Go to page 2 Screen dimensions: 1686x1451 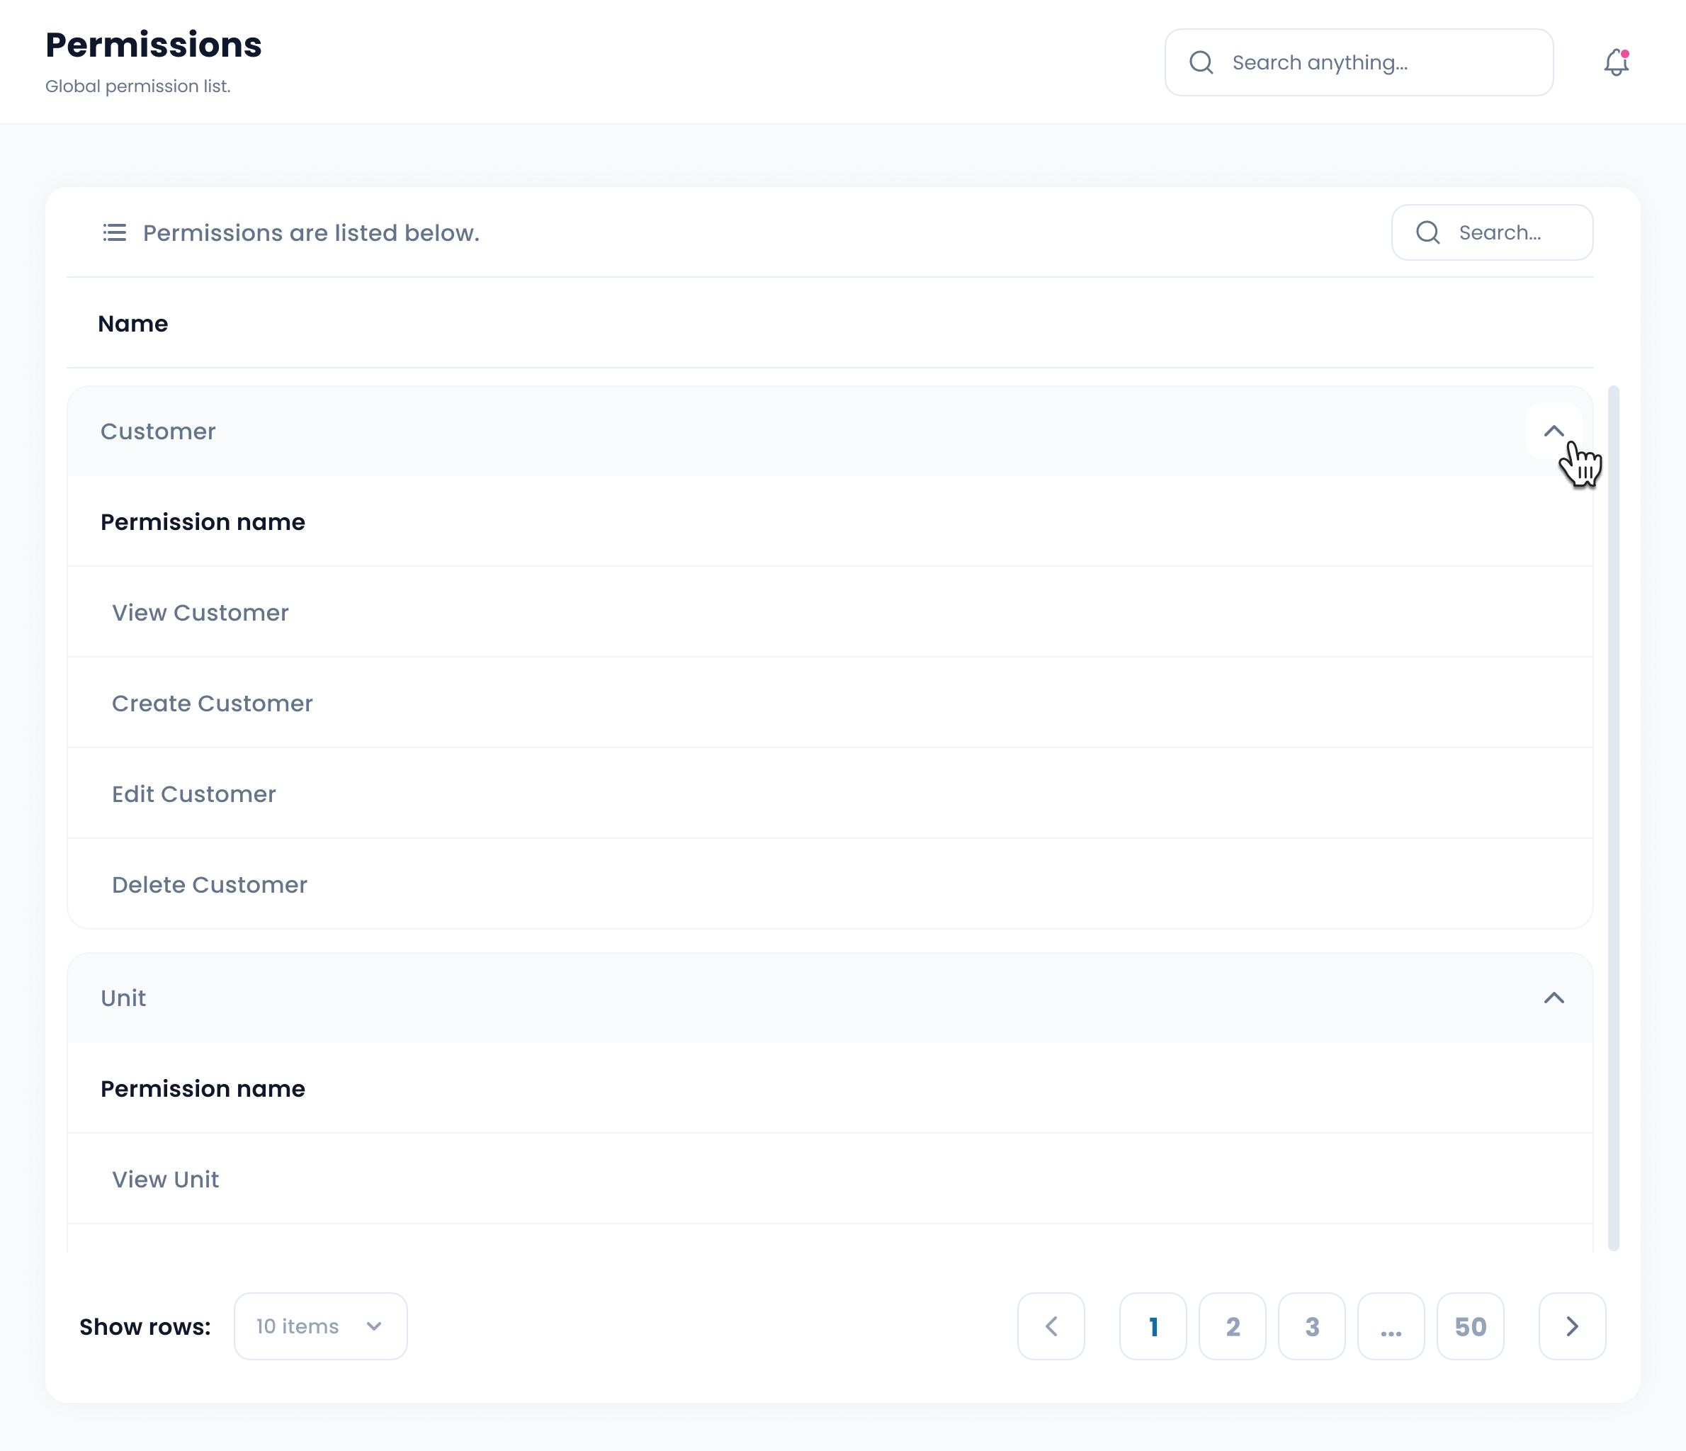click(1232, 1326)
